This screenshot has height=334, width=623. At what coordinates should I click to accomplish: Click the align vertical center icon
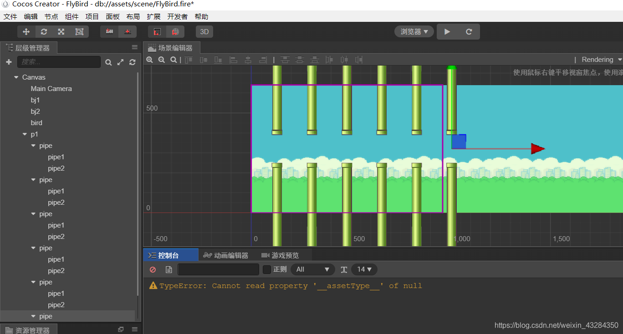pos(204,60)
